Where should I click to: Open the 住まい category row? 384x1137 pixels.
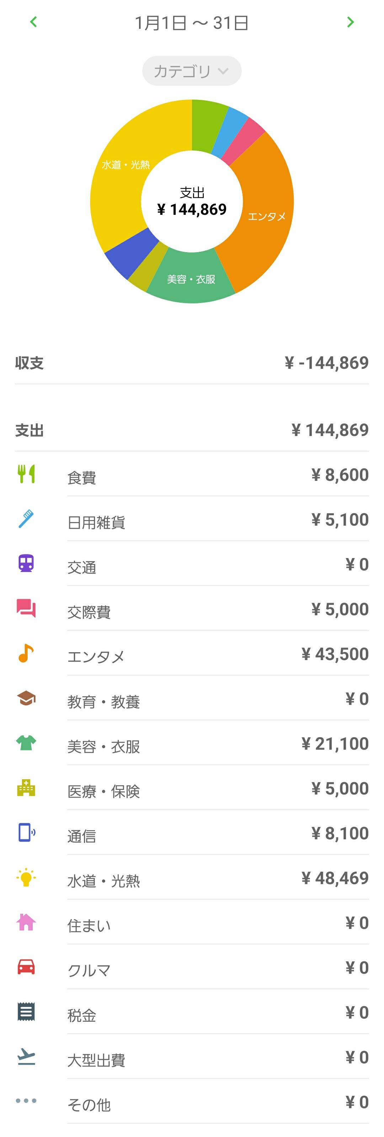pos(217,925)
